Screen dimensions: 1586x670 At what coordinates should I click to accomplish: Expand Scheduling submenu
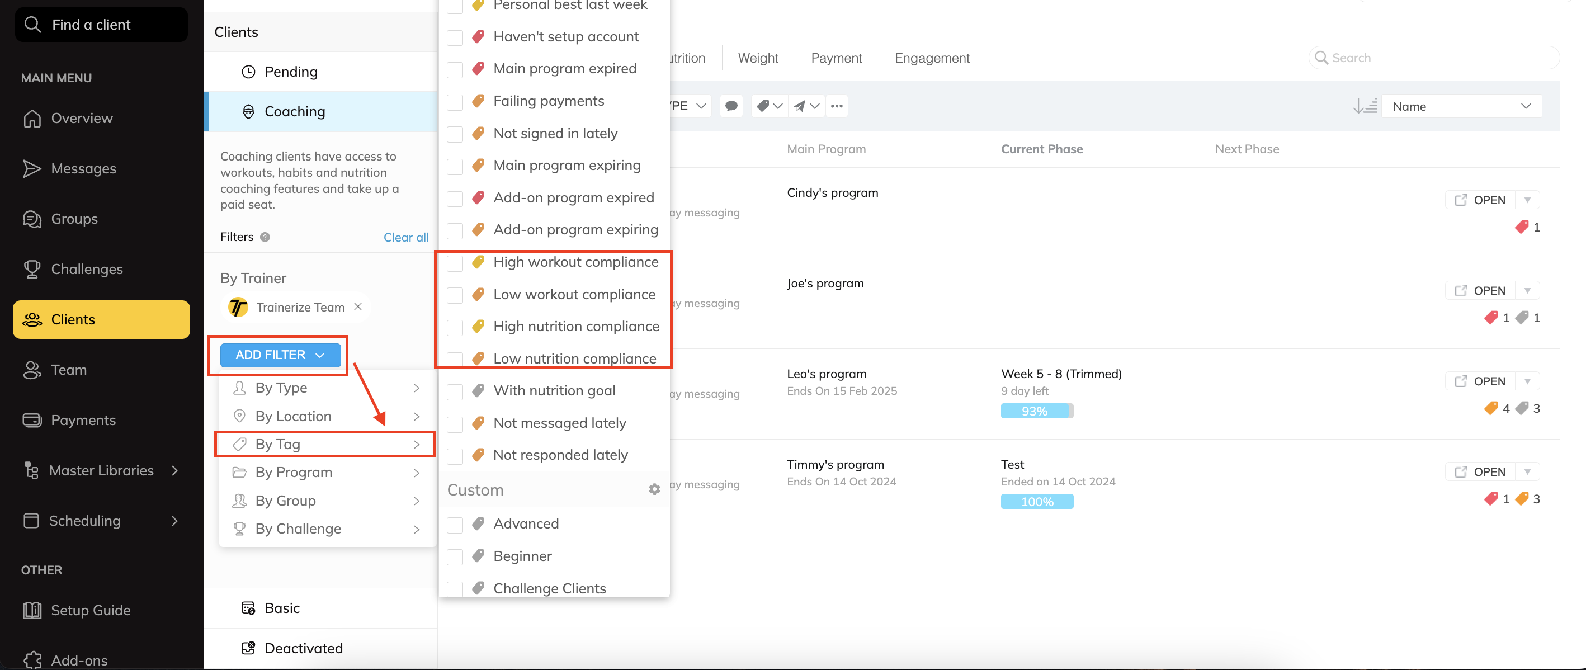[175, 521]
